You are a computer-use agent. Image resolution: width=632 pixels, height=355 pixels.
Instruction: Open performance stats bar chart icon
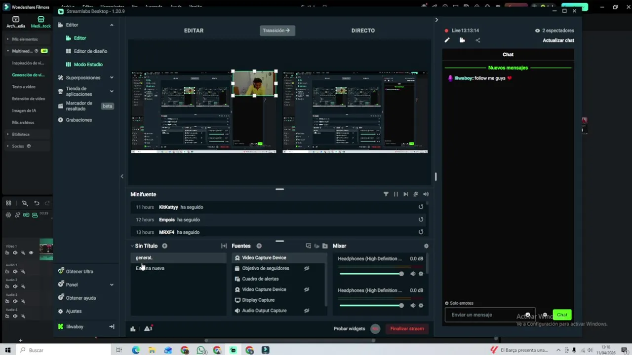pos(133,329)
